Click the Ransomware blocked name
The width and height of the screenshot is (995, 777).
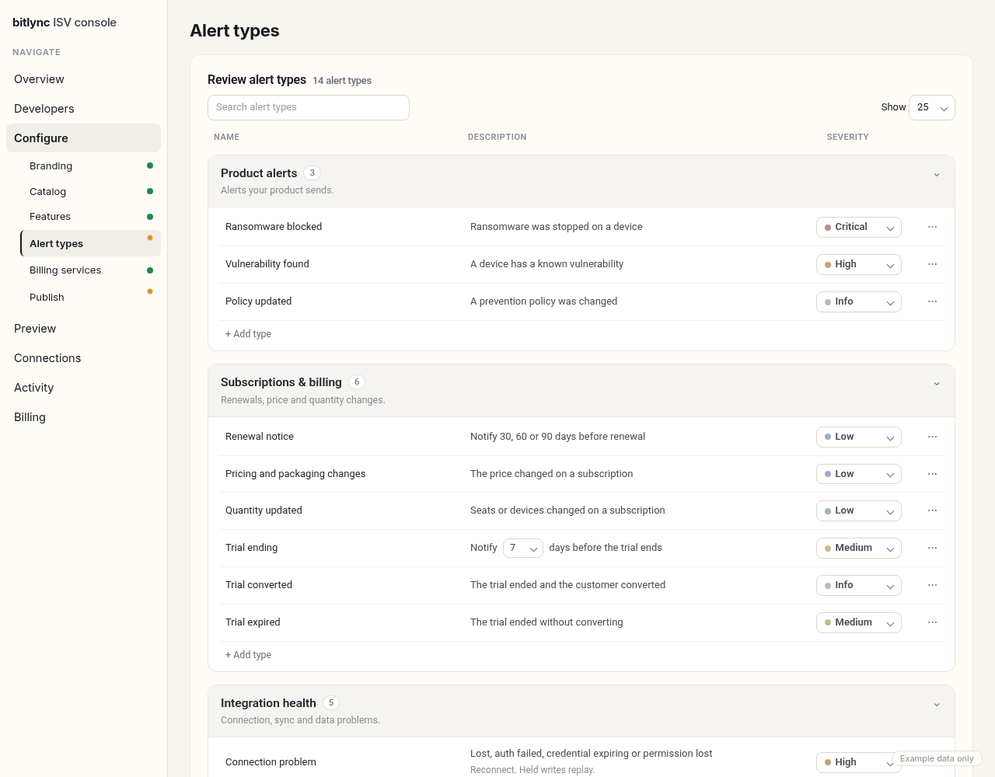(274, 227)
